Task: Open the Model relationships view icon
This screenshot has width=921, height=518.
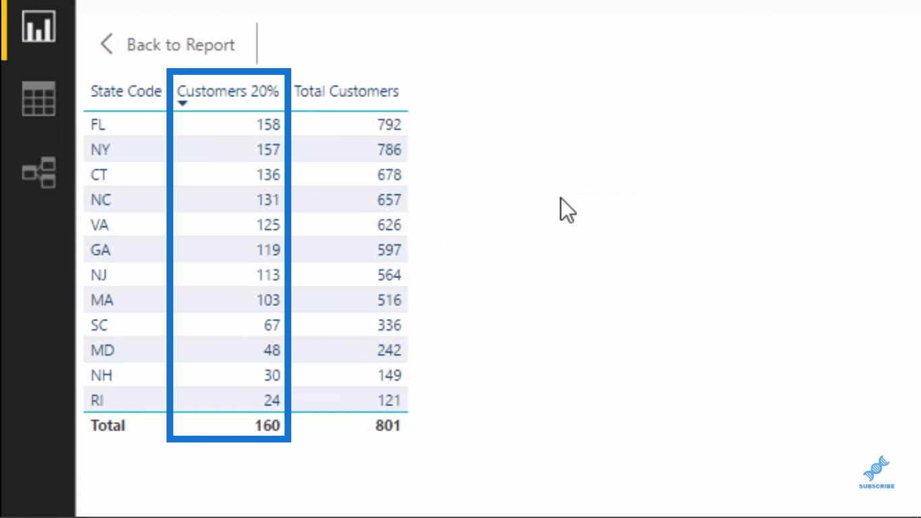Action: [x=38, y=173]
